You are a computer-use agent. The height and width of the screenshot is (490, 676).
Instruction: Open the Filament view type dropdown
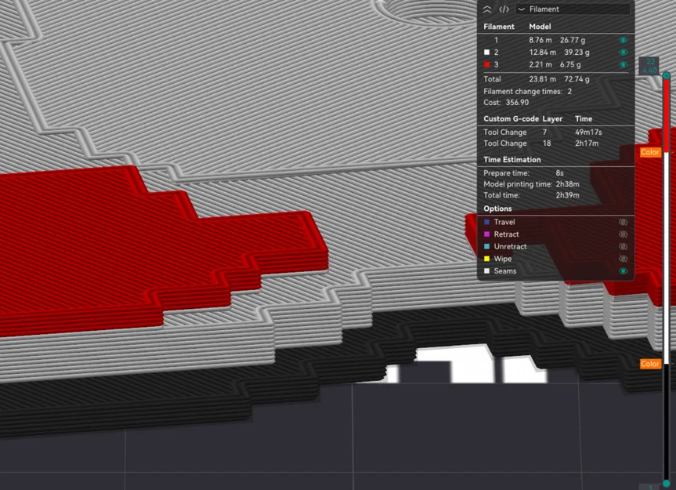tap(573, 9)
